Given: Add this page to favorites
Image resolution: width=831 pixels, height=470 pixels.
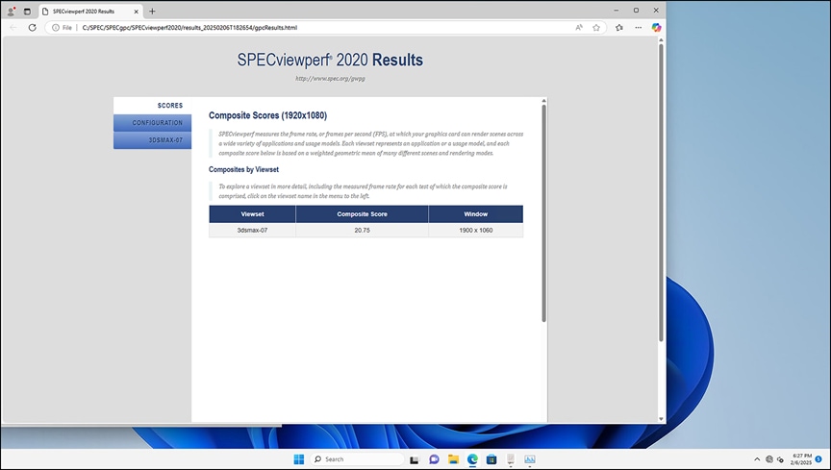Looking at the screenshot, I should 596,28.
